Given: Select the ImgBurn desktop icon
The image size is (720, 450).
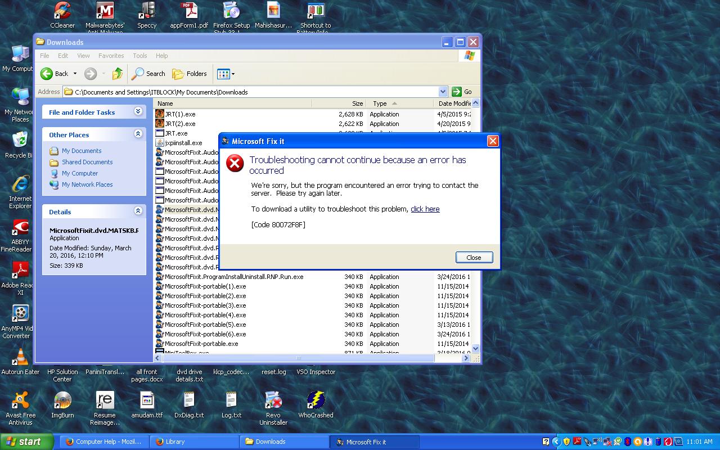Looking at the screenshot, I should pos(62,401).
